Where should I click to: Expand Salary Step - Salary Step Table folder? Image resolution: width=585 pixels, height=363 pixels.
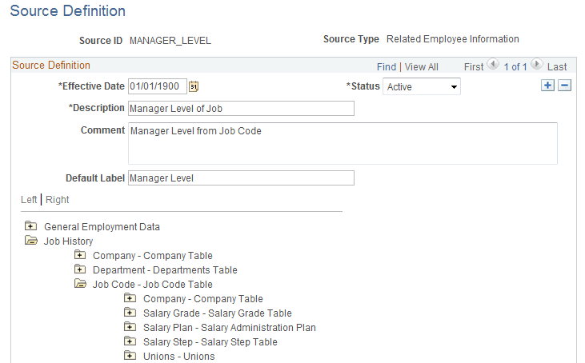tap(130, 341)
